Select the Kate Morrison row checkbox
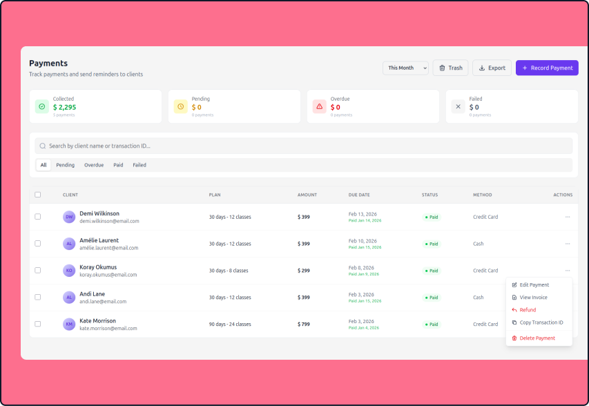Image resolution: width=589 pixels, height=406 pixels. pyautogui.click(x=38, y=324)
